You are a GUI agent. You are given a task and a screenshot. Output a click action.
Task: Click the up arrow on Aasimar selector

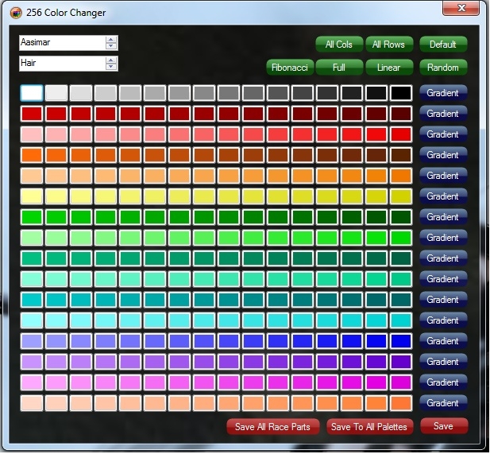click(x=111, y=40)
